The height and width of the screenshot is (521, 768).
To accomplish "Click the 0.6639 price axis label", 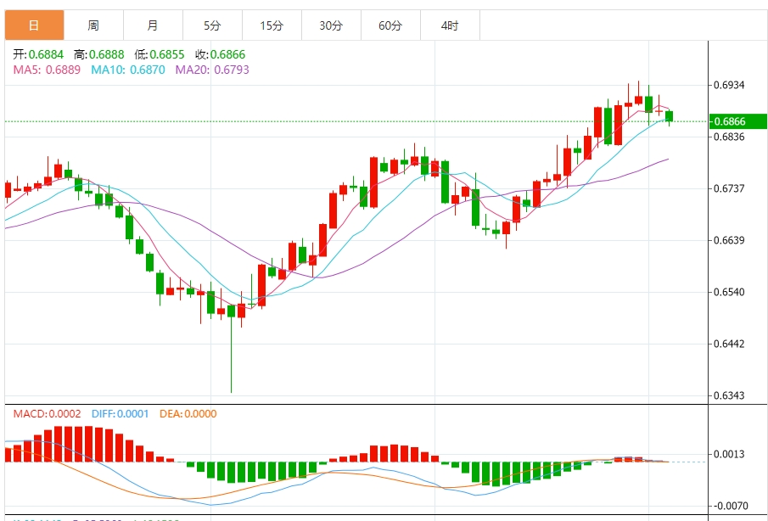I will click(729, 240).
